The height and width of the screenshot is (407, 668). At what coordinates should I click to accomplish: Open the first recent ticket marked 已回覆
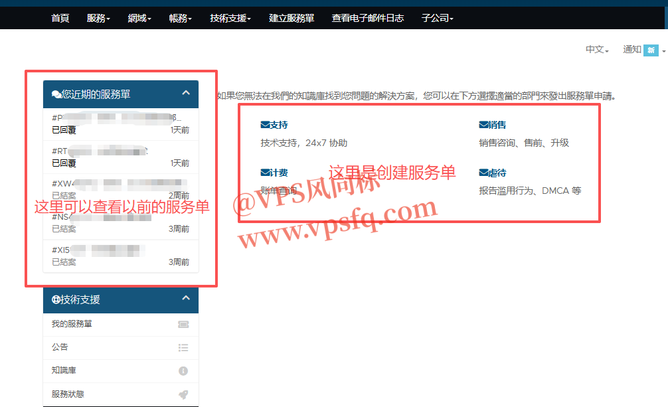(x=120, y=123)
